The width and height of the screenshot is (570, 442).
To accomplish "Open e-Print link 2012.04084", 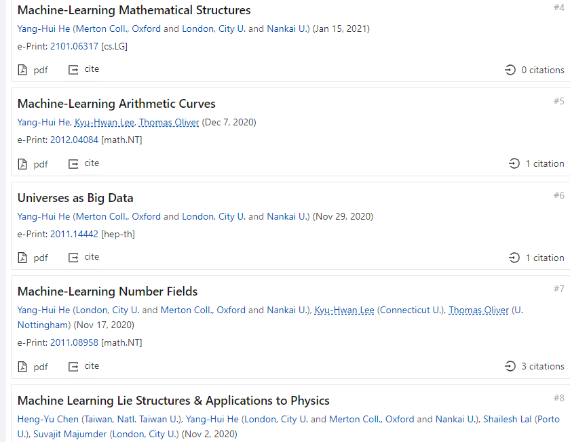I will (74, 140).
